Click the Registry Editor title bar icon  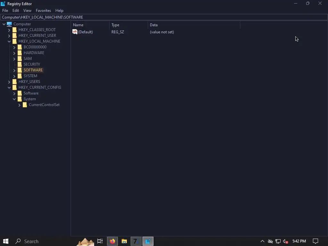coord(3,4)
